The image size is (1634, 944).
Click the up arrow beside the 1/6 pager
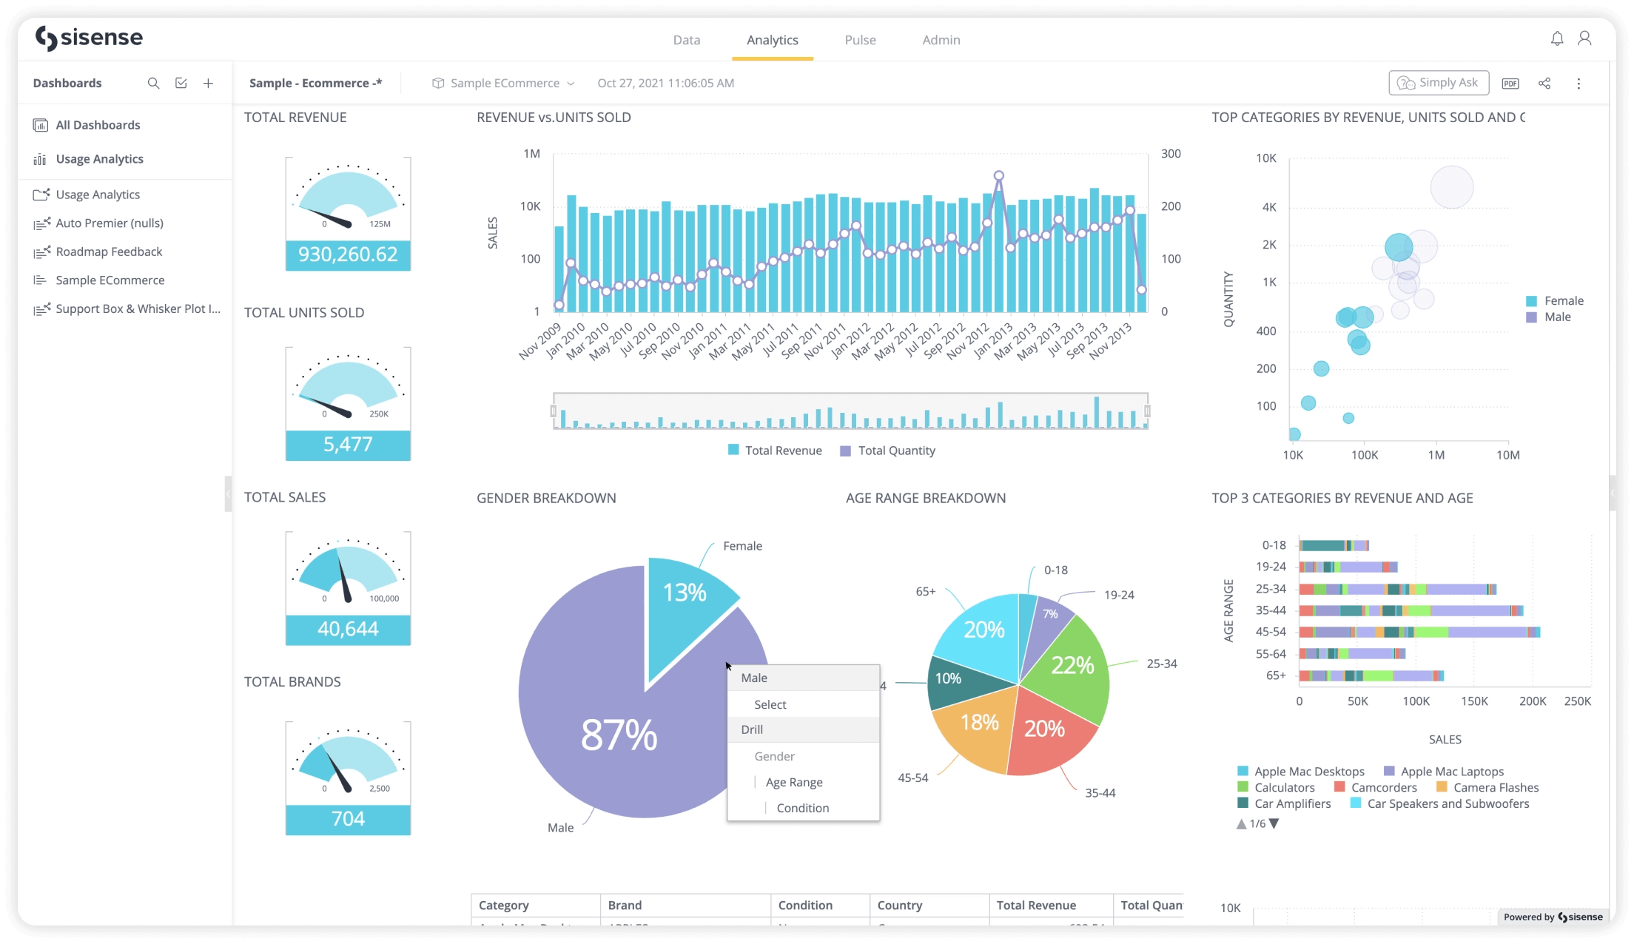point(1241,823)
